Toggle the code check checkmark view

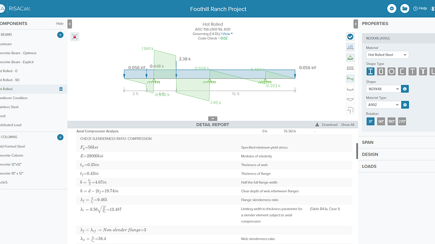pyautogui.click(x=350, y=37)
